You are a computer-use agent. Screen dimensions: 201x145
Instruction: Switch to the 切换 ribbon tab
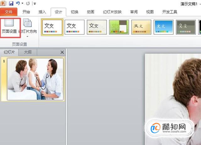[x=74, y=12]
